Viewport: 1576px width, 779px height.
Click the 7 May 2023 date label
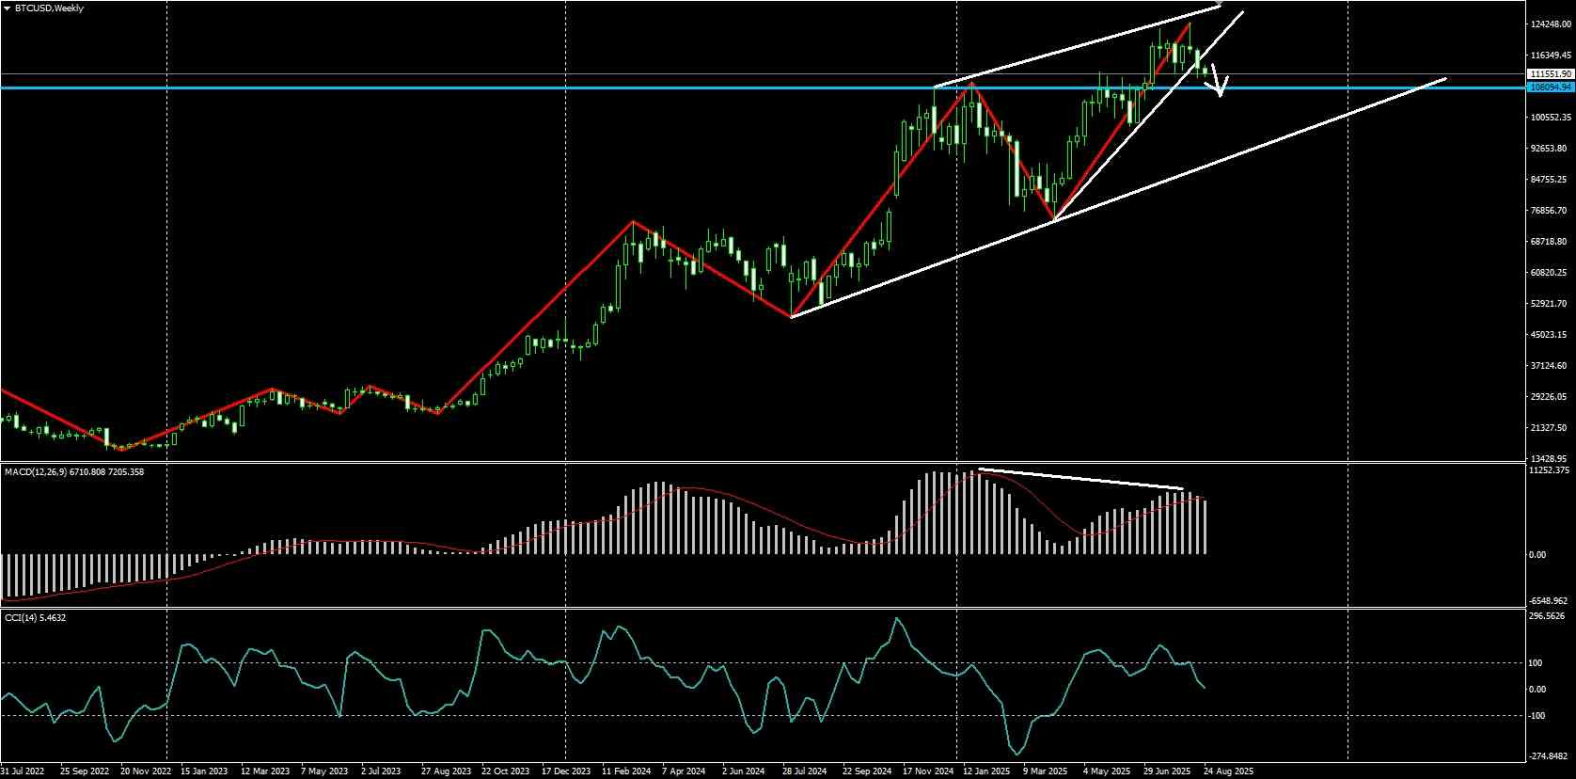coord(324,771)
